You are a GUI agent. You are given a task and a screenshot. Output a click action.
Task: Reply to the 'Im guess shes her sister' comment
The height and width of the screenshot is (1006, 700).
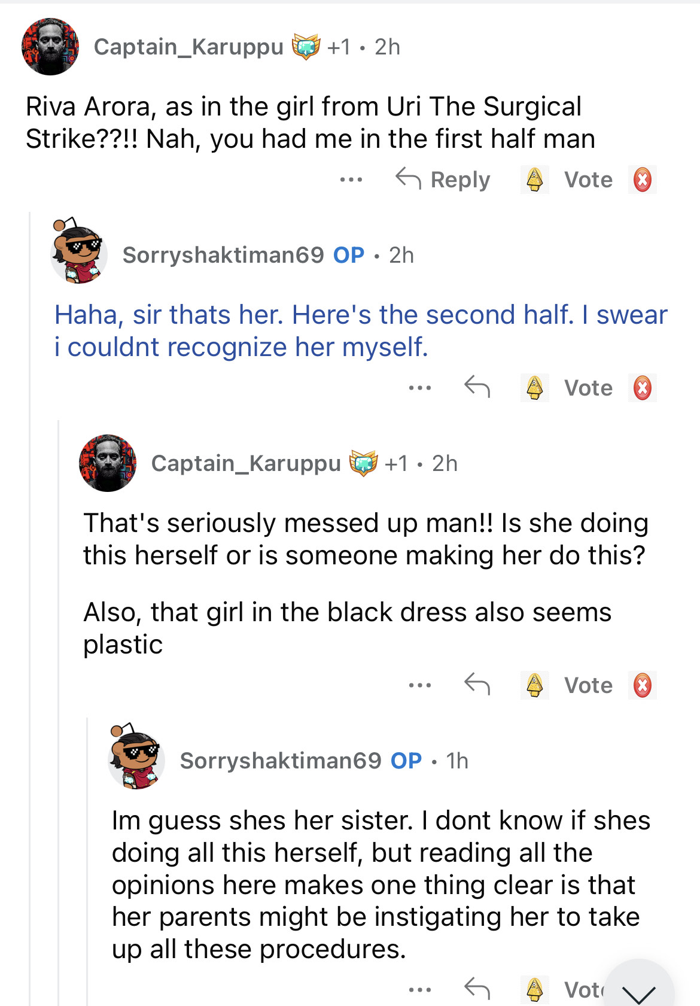tap(477, 989)
